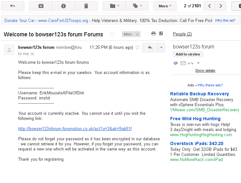Open the dropdown arrow beside the reply button
Image resolution: width=241 pixels, height=183 pixels.
tap(161, 48)
